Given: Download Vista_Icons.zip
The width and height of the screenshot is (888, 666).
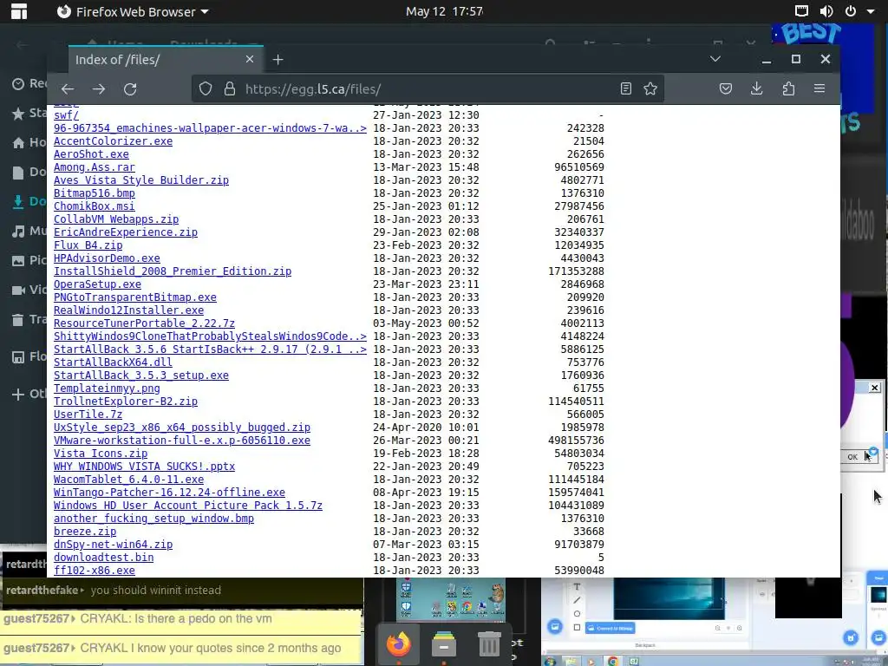Looking at the screenshot, I should click(x=101, y=454).
